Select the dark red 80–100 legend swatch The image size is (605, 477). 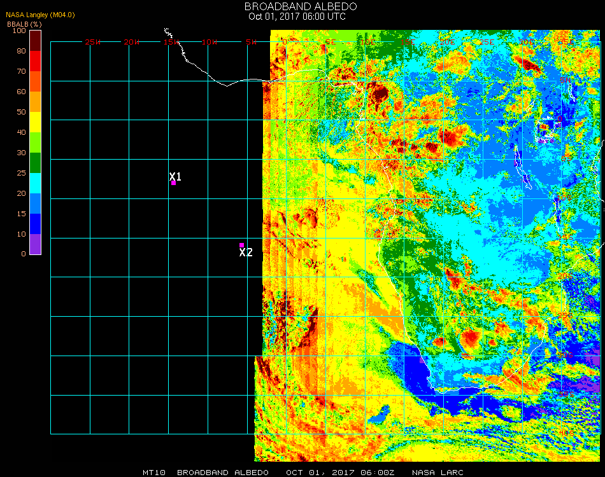click(x=36, y=41)
